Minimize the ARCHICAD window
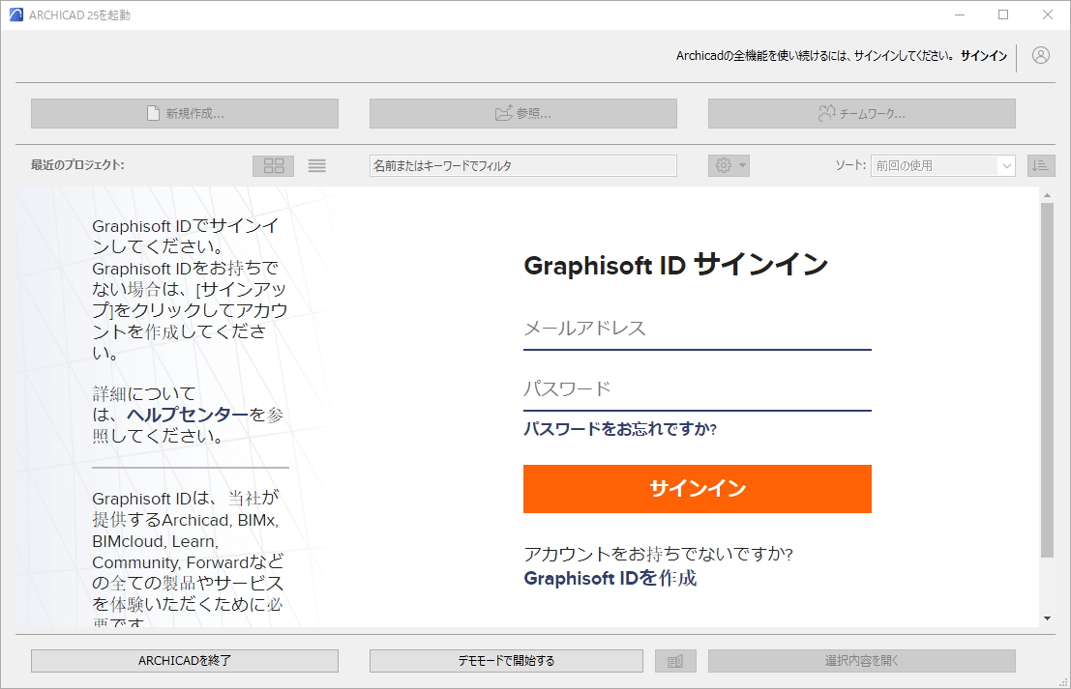Image resolution: width=1071 pixels, height=689 pixels. [x=959, y=15]
